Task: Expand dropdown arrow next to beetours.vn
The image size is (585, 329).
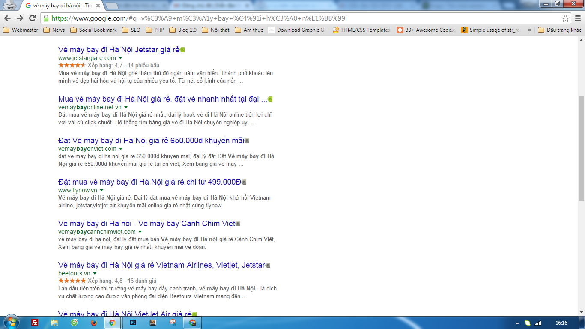Action: 95,273
